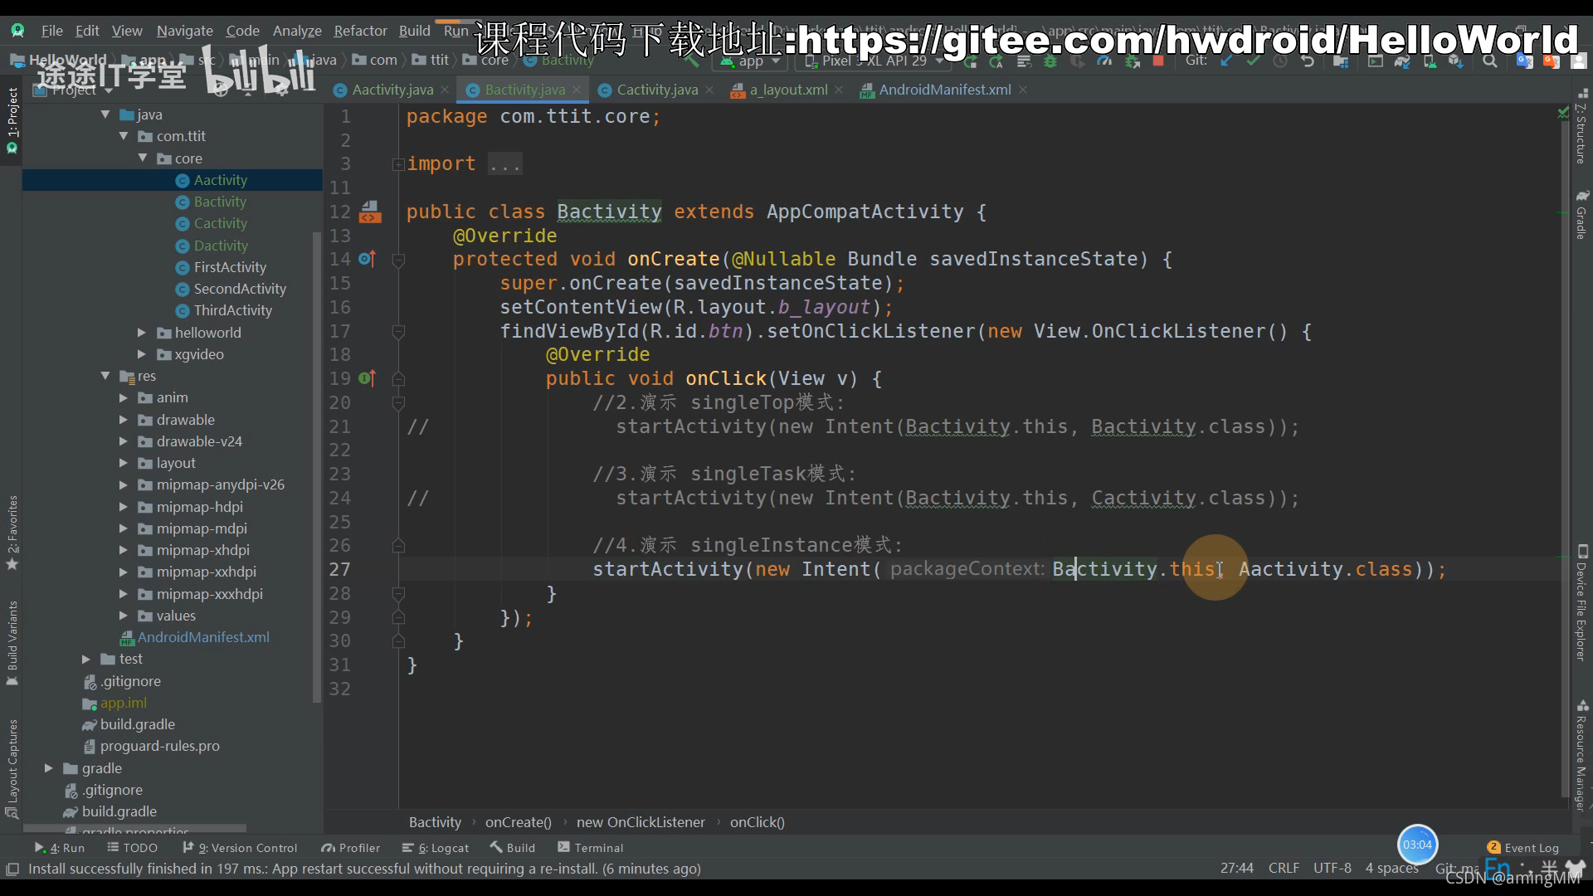Click the Make Project hammer icon
The image size is (1593, 896).
coord(690,61)
